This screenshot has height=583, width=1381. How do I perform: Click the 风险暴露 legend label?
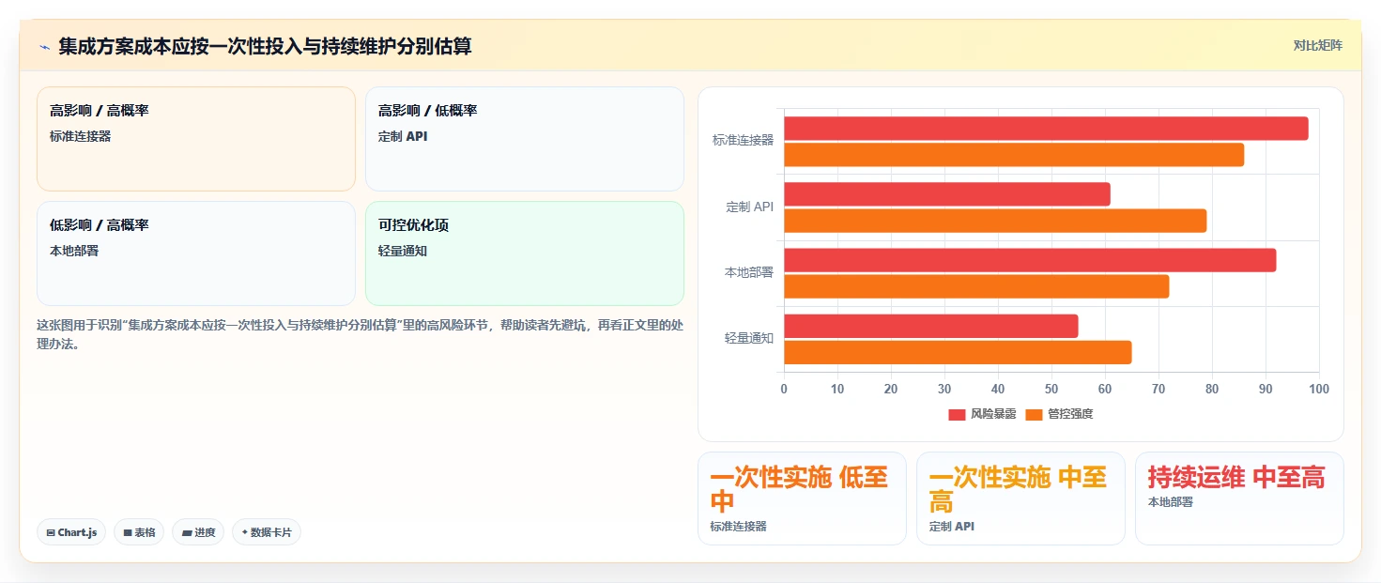tap(993, 414)
